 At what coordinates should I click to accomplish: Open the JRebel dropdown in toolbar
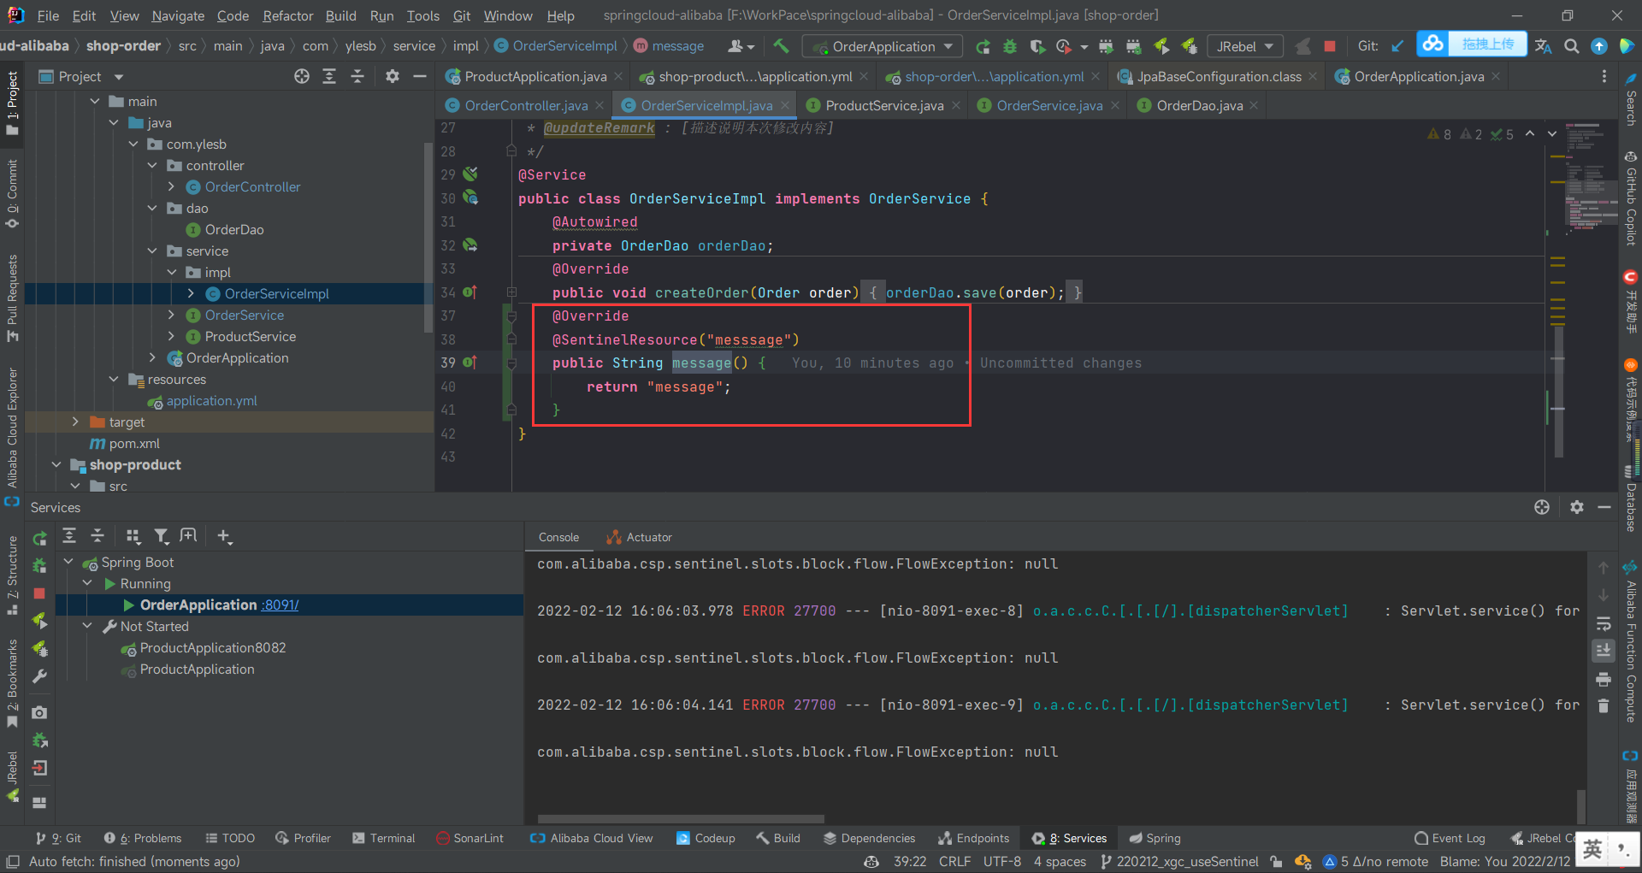coord(1245,46)
